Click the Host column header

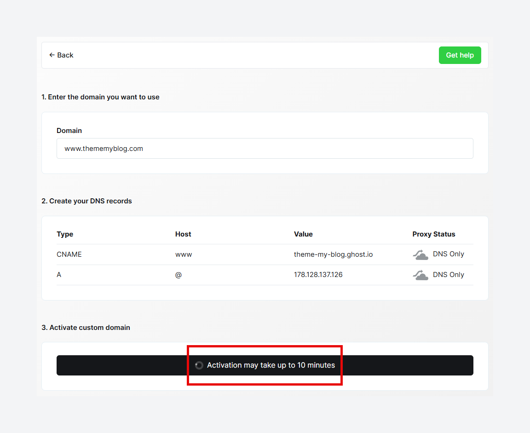[183, 234]
